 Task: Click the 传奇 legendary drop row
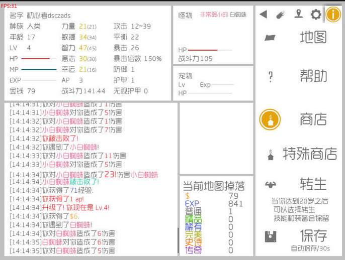[209, 250]
